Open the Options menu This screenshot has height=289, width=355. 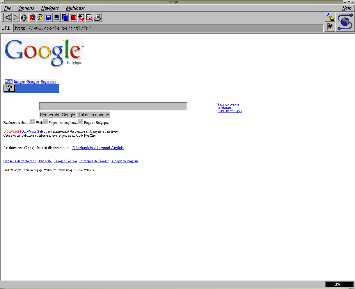[26, 8]
